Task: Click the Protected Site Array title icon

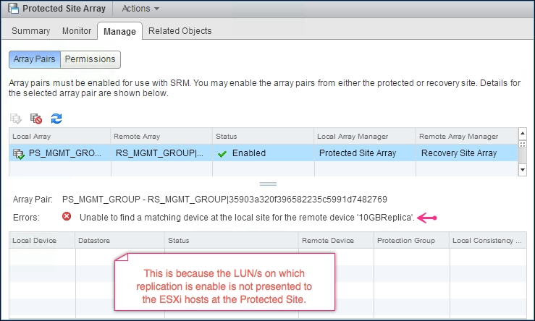Action: (x=13, y=9)
